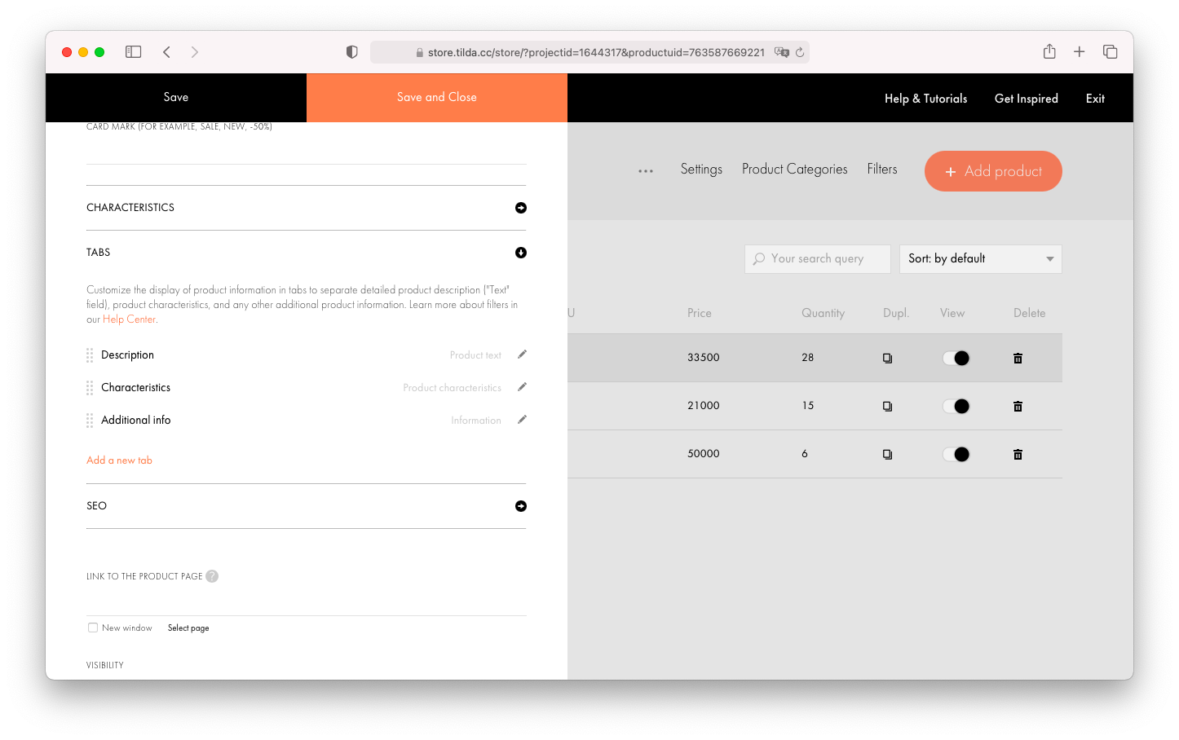Click the Add a new tab link
This screenshot has height=740, width=1179.
(x=119, y=460)
